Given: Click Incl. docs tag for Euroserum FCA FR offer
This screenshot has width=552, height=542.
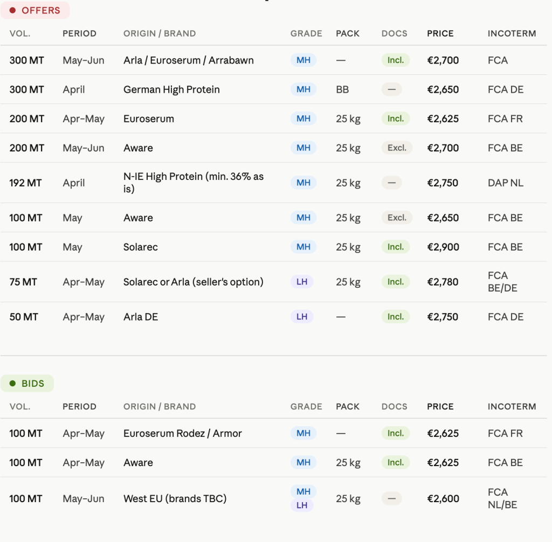Looking at the screenshot, I should (395, 119).
